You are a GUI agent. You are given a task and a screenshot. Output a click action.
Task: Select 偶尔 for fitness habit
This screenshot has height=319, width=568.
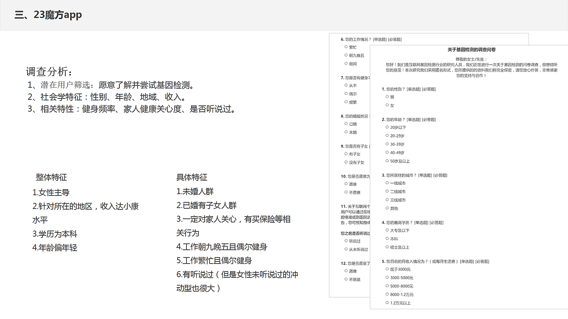click(346, 93)
